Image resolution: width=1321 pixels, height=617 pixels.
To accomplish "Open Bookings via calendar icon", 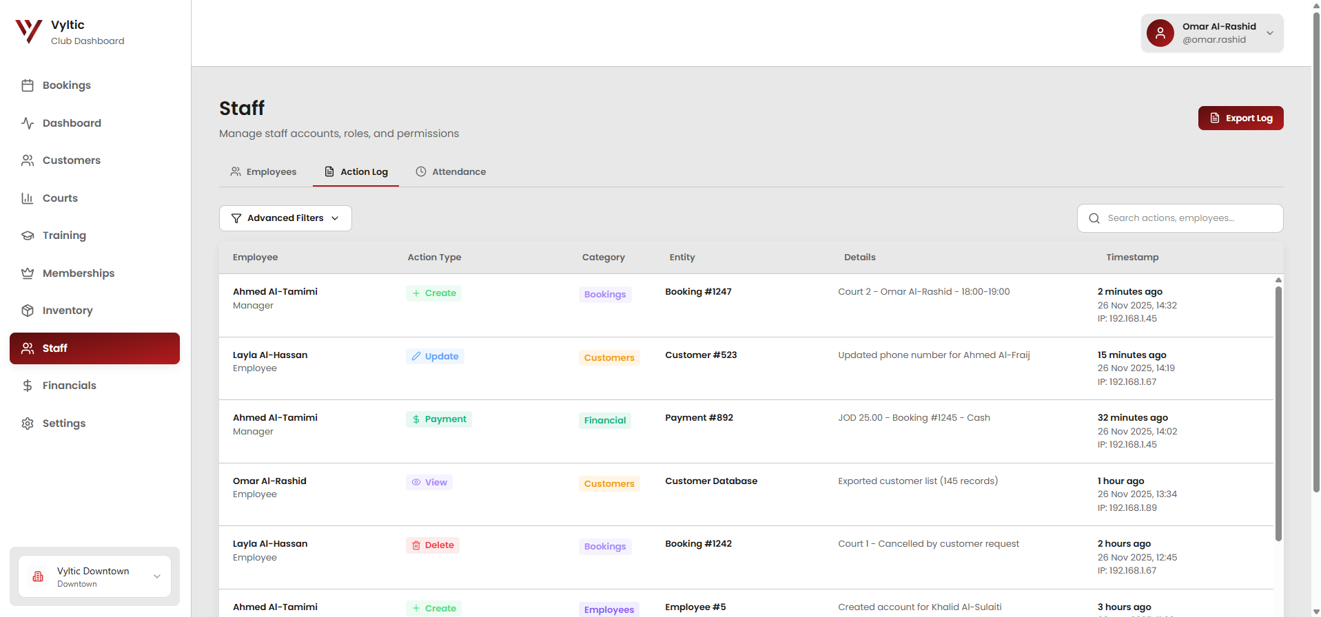I will pos(28,85).
